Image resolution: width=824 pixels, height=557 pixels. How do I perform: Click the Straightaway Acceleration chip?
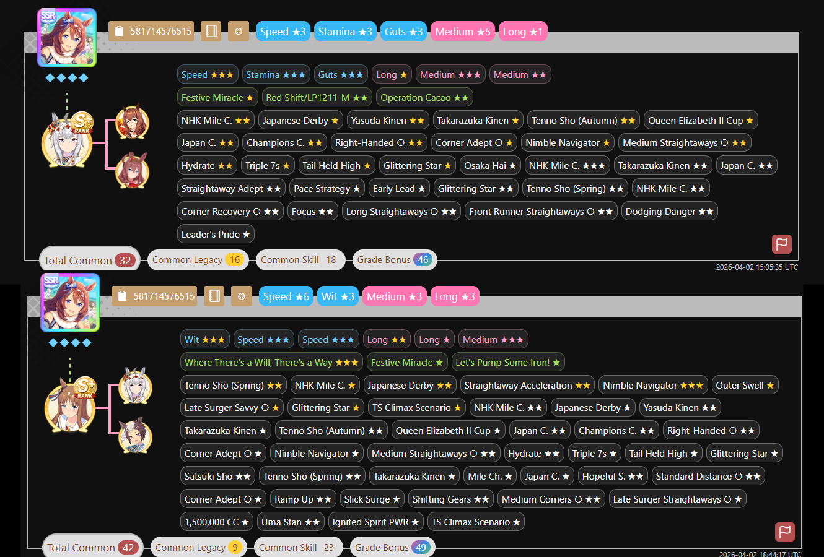[x=527, y=385]
